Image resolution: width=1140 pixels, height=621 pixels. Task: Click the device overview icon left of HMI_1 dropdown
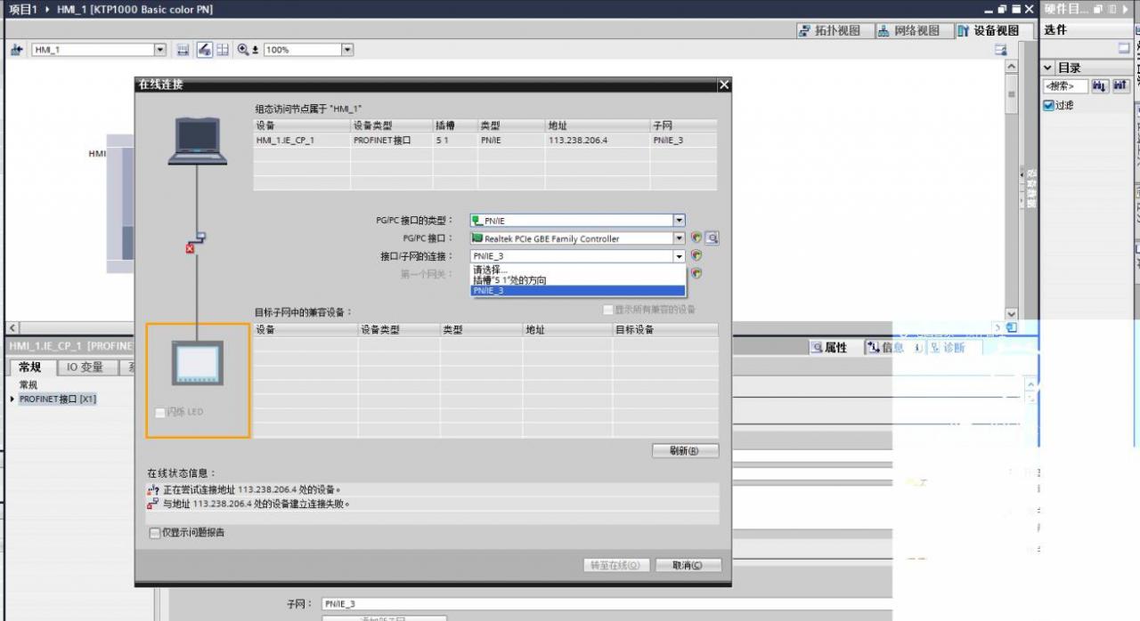click(16, 49)
